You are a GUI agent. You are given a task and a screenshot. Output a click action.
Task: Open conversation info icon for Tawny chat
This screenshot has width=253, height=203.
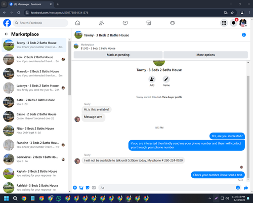(x=244, y=35)
